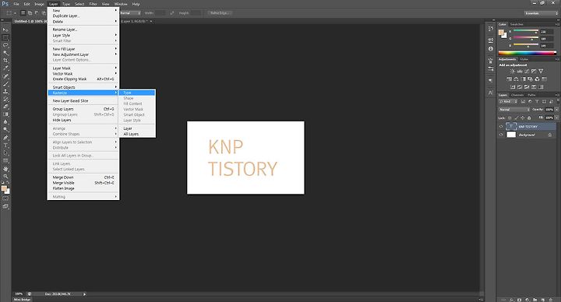The width and height of the screenshot is (561, 302).
Task: Click the Photoshop Ps logo icon
Action: pos(5,4)
